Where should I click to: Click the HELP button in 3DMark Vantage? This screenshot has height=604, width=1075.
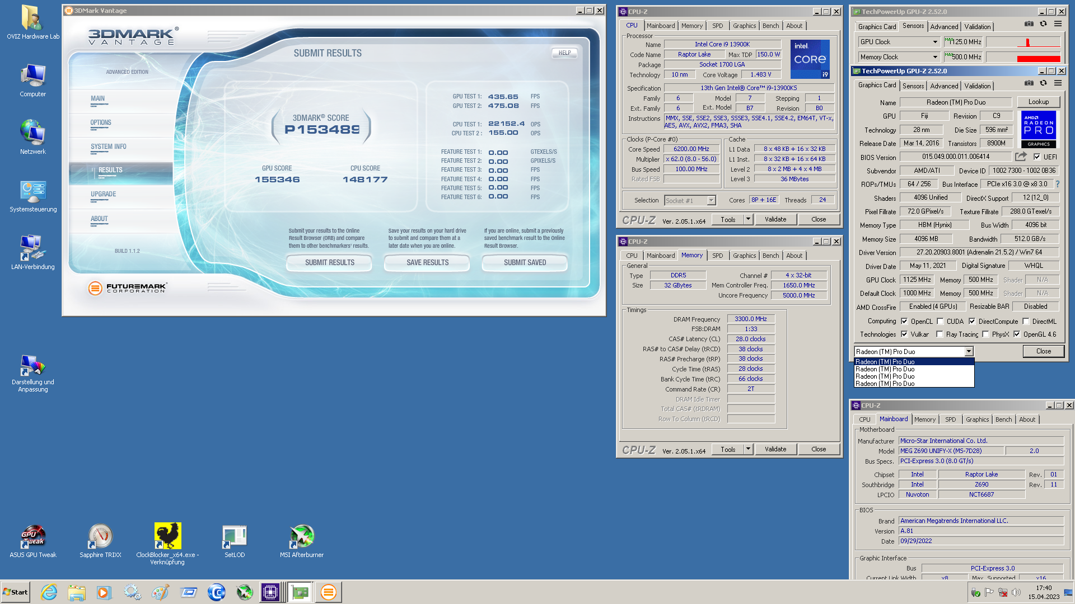[564, 53]
